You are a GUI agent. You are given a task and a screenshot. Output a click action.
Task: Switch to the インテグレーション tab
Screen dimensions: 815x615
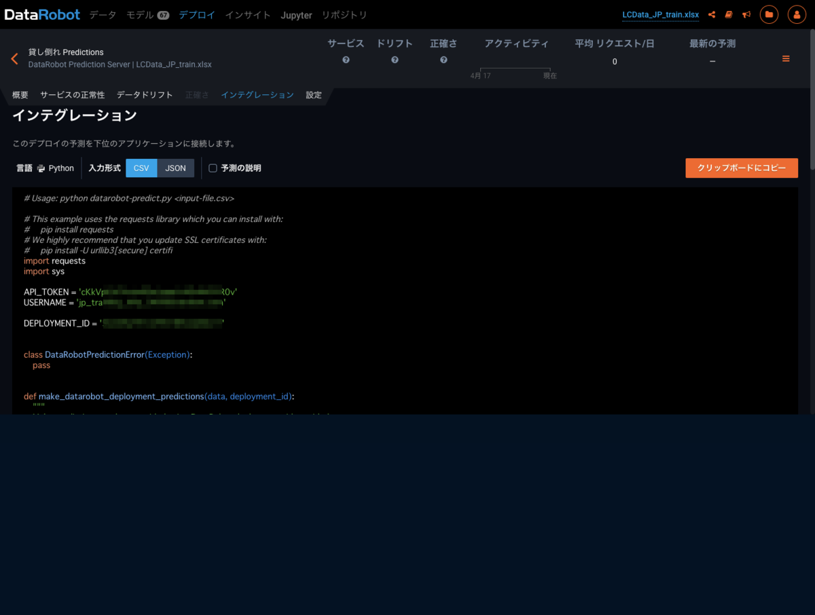257,95
